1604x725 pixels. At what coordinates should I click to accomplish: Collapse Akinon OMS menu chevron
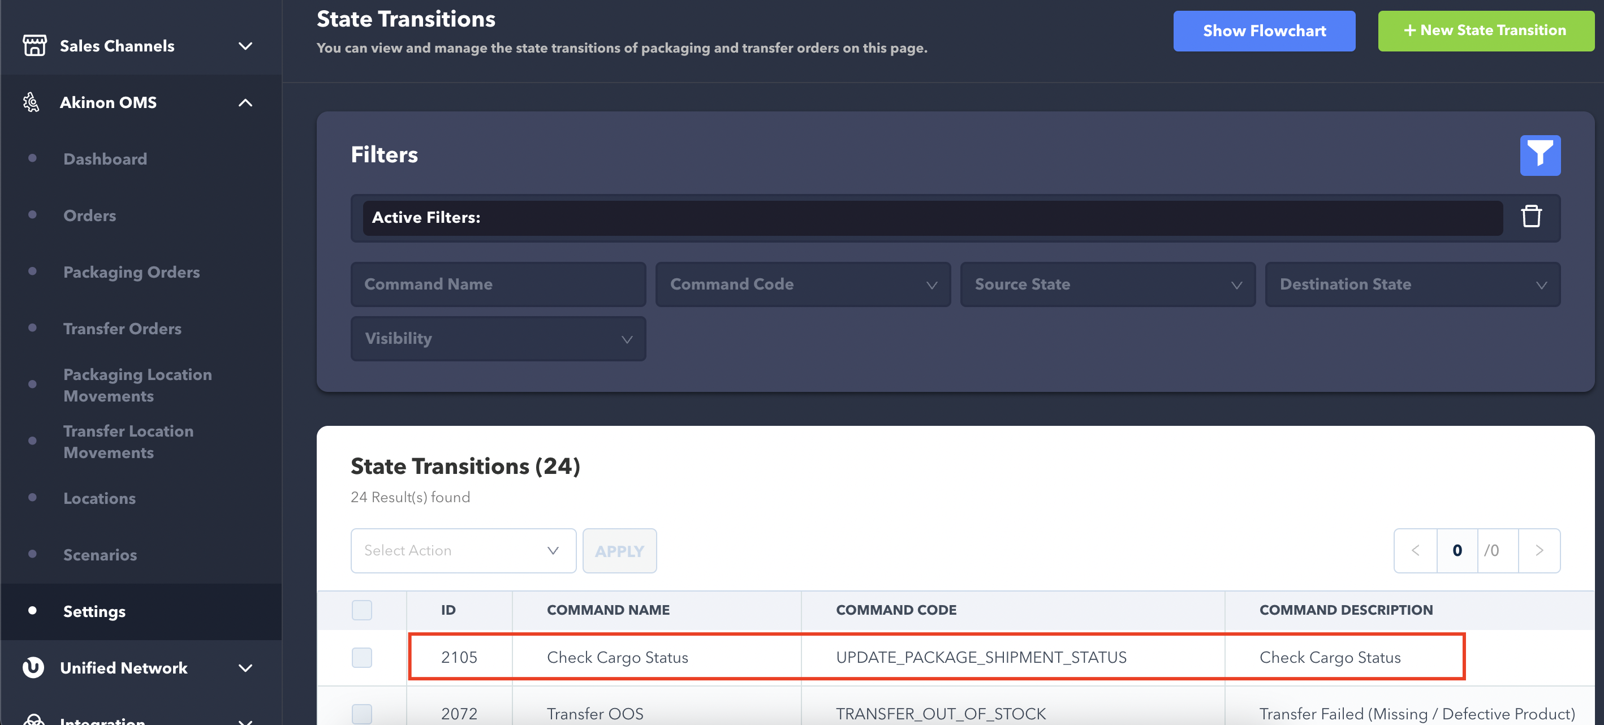coord(245,102)
